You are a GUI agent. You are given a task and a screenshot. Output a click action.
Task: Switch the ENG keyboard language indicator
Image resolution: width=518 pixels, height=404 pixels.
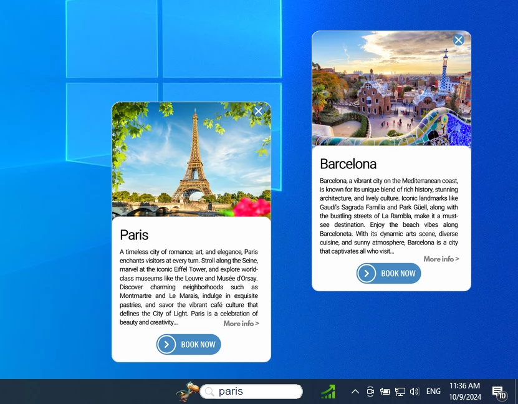(x=433, y=392)
